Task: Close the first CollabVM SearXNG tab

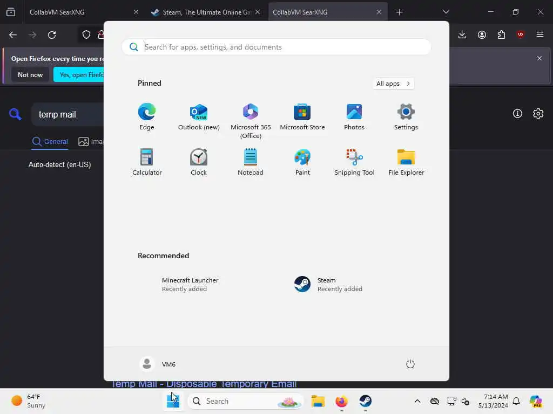Action: click(x=136, y=12)
